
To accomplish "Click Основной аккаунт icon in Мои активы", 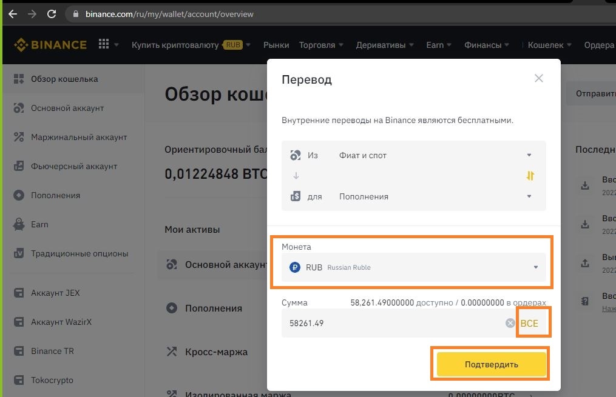I will [172, 264].
